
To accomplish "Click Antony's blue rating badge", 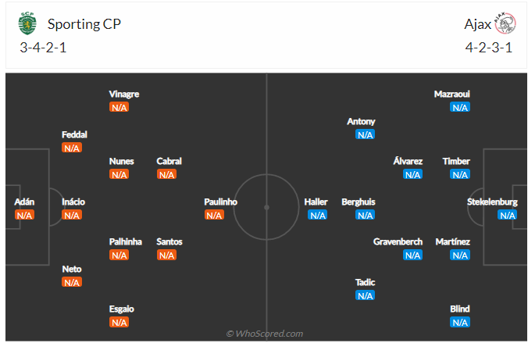I will pyautogui.click(x=365, y=134).
